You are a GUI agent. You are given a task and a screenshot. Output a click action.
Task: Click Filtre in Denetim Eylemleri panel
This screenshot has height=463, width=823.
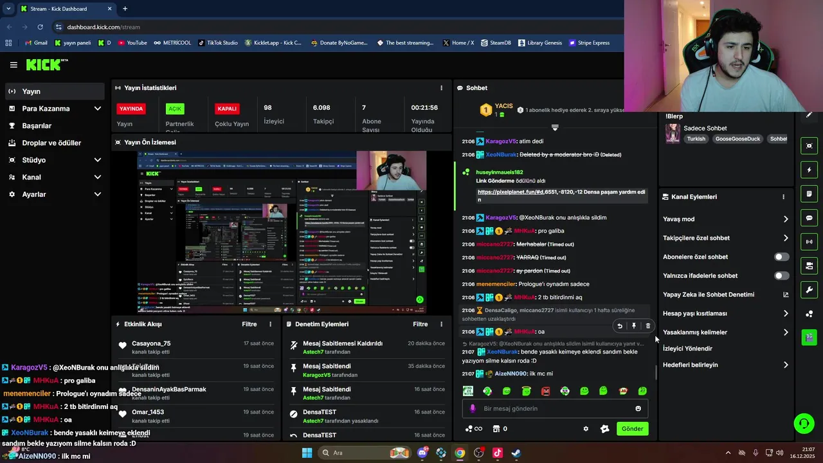click(421, 324)
